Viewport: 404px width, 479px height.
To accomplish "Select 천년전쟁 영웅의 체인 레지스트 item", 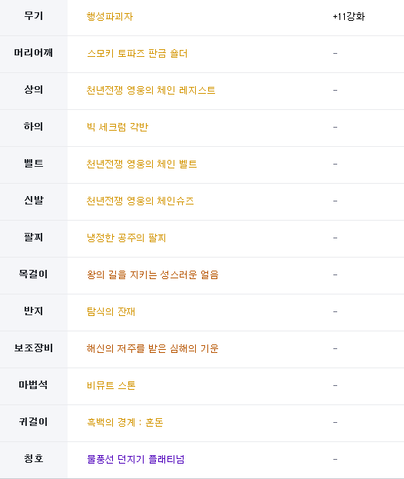I will point(151,91).
